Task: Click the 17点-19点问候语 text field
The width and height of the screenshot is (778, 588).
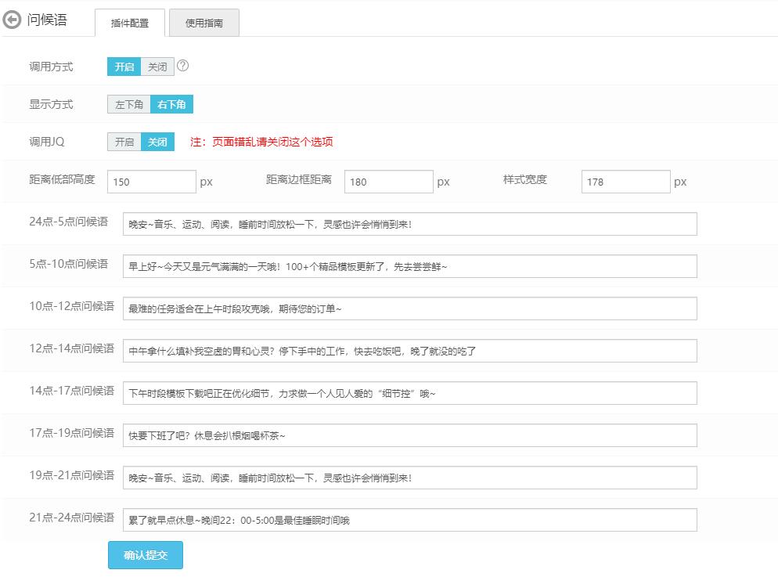Action: click(409, 435)
